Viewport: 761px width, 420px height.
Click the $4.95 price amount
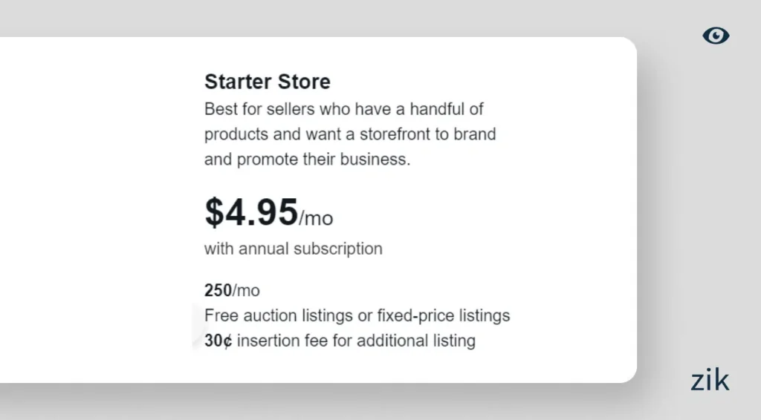251,213
